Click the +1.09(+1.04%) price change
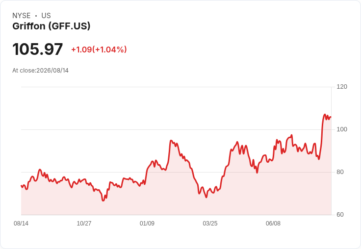Viewport: 361px width, 249px height. (99, 50)
